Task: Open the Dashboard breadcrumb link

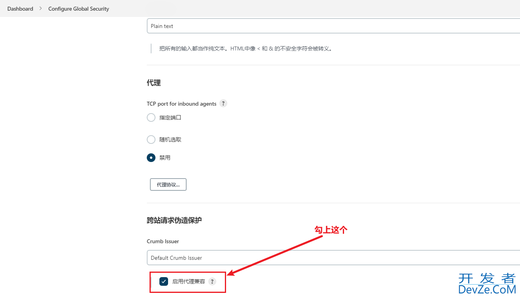Action: tap(20, 9)
